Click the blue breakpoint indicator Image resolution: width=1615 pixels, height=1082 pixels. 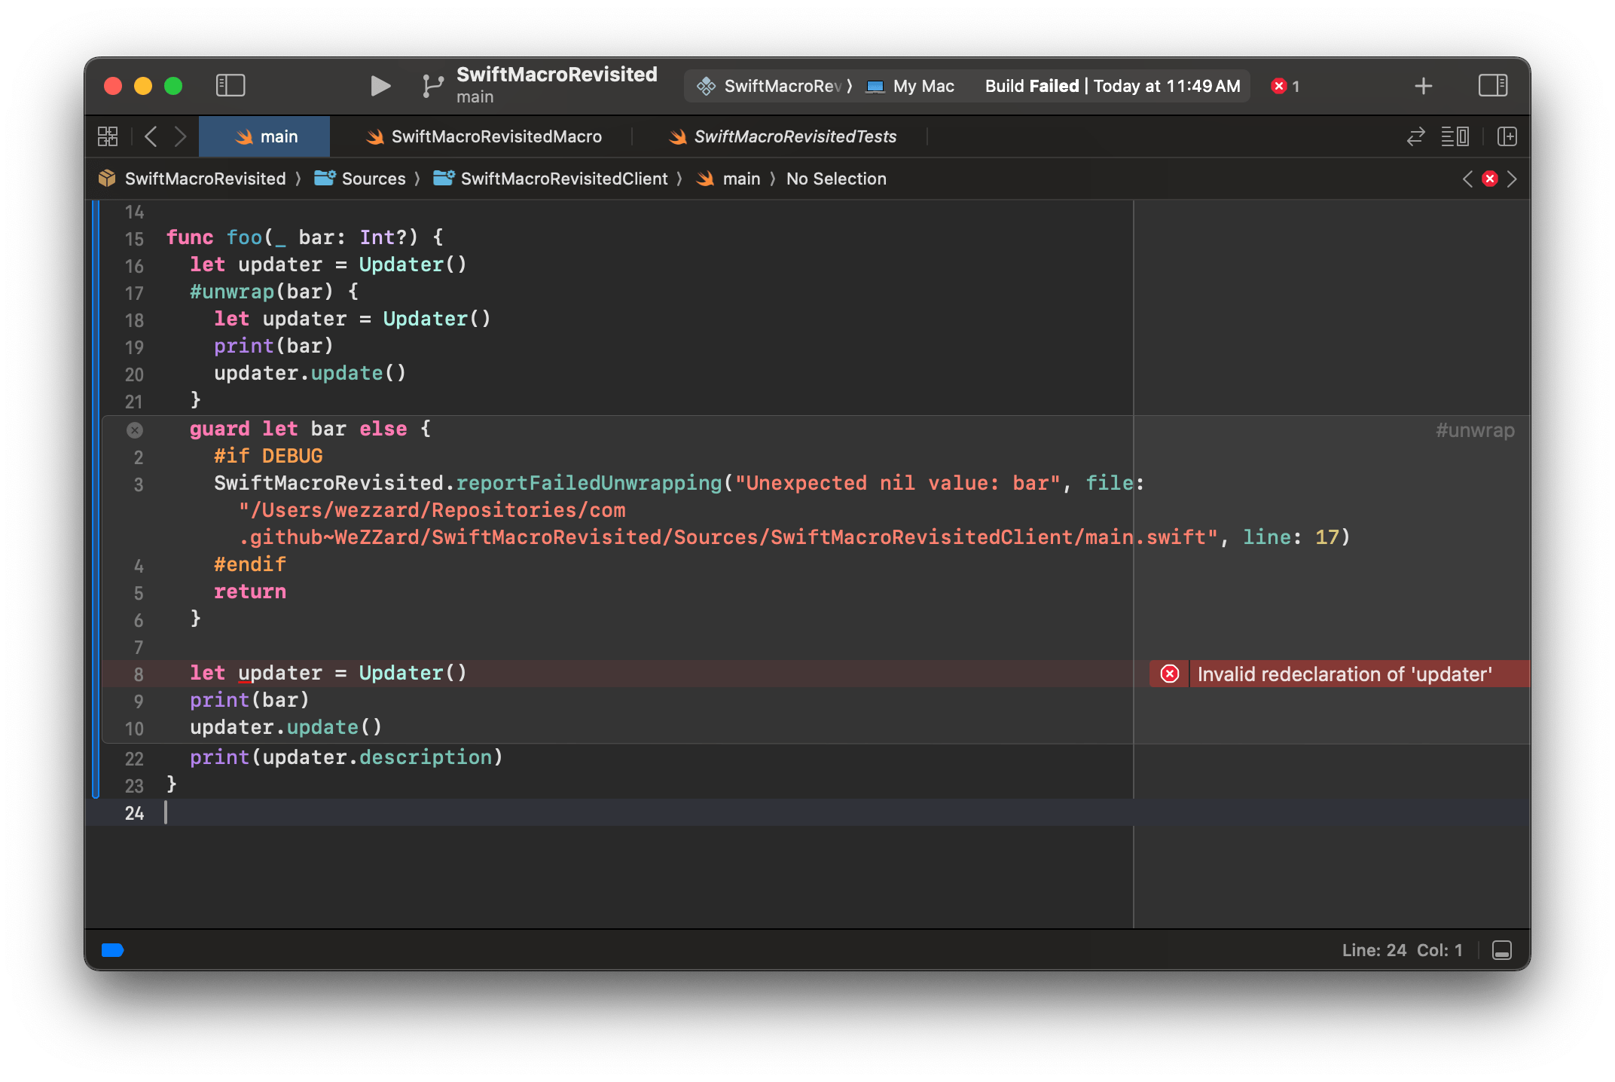pyautogui.click(x=113, y=950)
